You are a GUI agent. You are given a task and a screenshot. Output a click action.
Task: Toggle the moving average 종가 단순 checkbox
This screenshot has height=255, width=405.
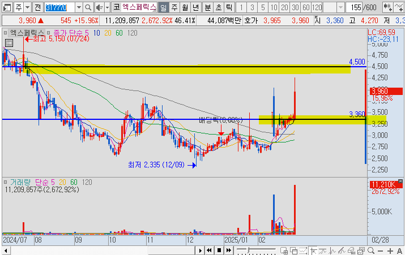point(49,33)
